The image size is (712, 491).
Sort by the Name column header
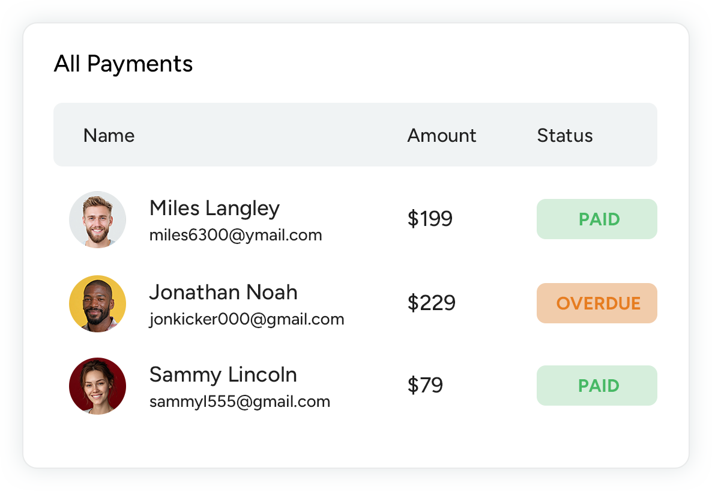click(x=109, y=135)
